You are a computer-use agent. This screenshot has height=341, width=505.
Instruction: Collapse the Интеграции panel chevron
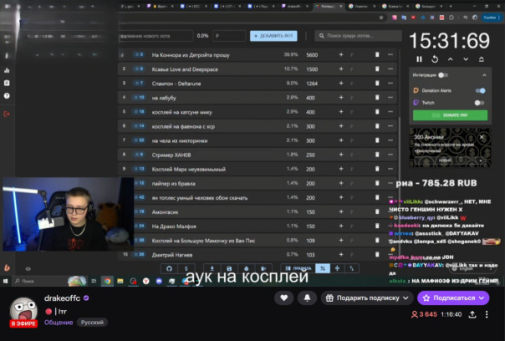484,76
